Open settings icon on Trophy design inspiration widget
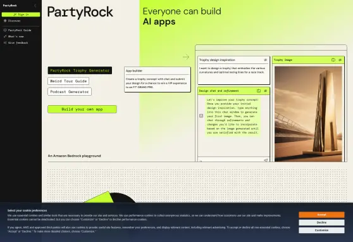 [266, 60]
